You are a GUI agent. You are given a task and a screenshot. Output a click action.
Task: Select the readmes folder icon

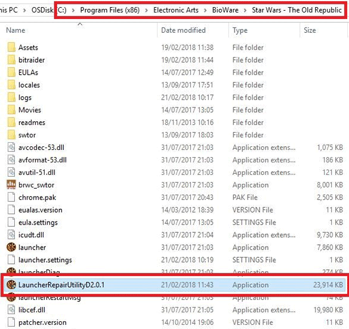pyautogui.click(x=11, y=122)
